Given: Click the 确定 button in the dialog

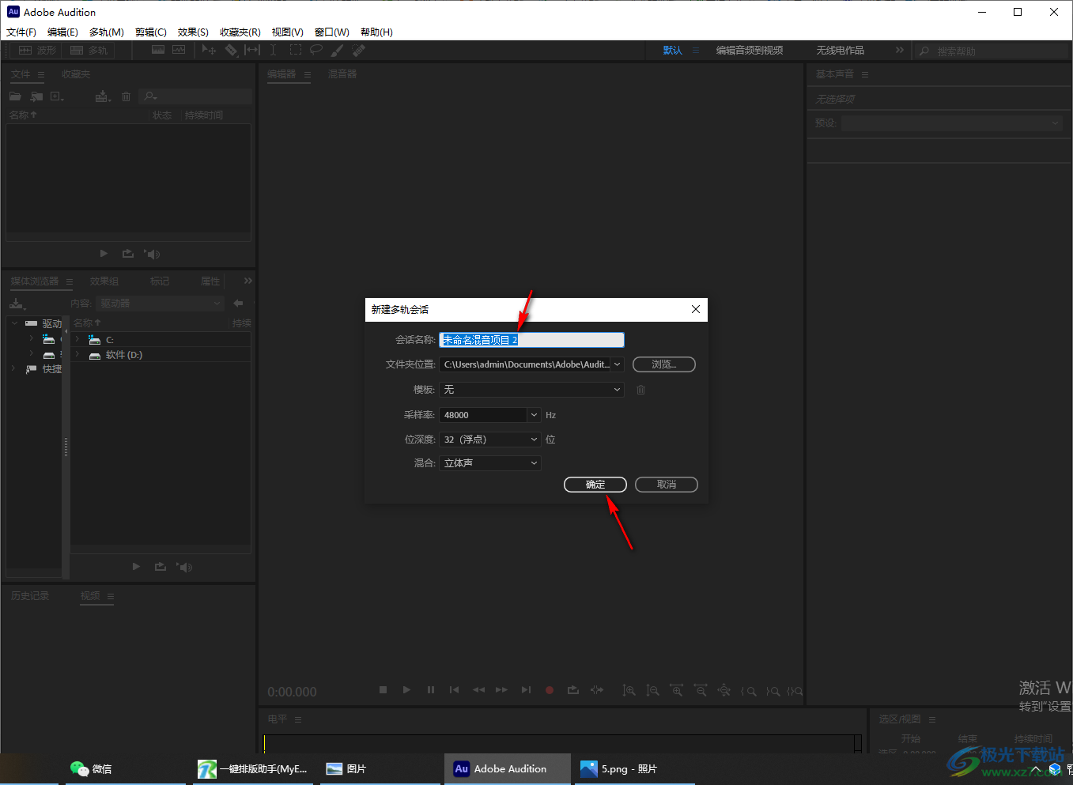Looking at the screenshot, I should point(595,485).
